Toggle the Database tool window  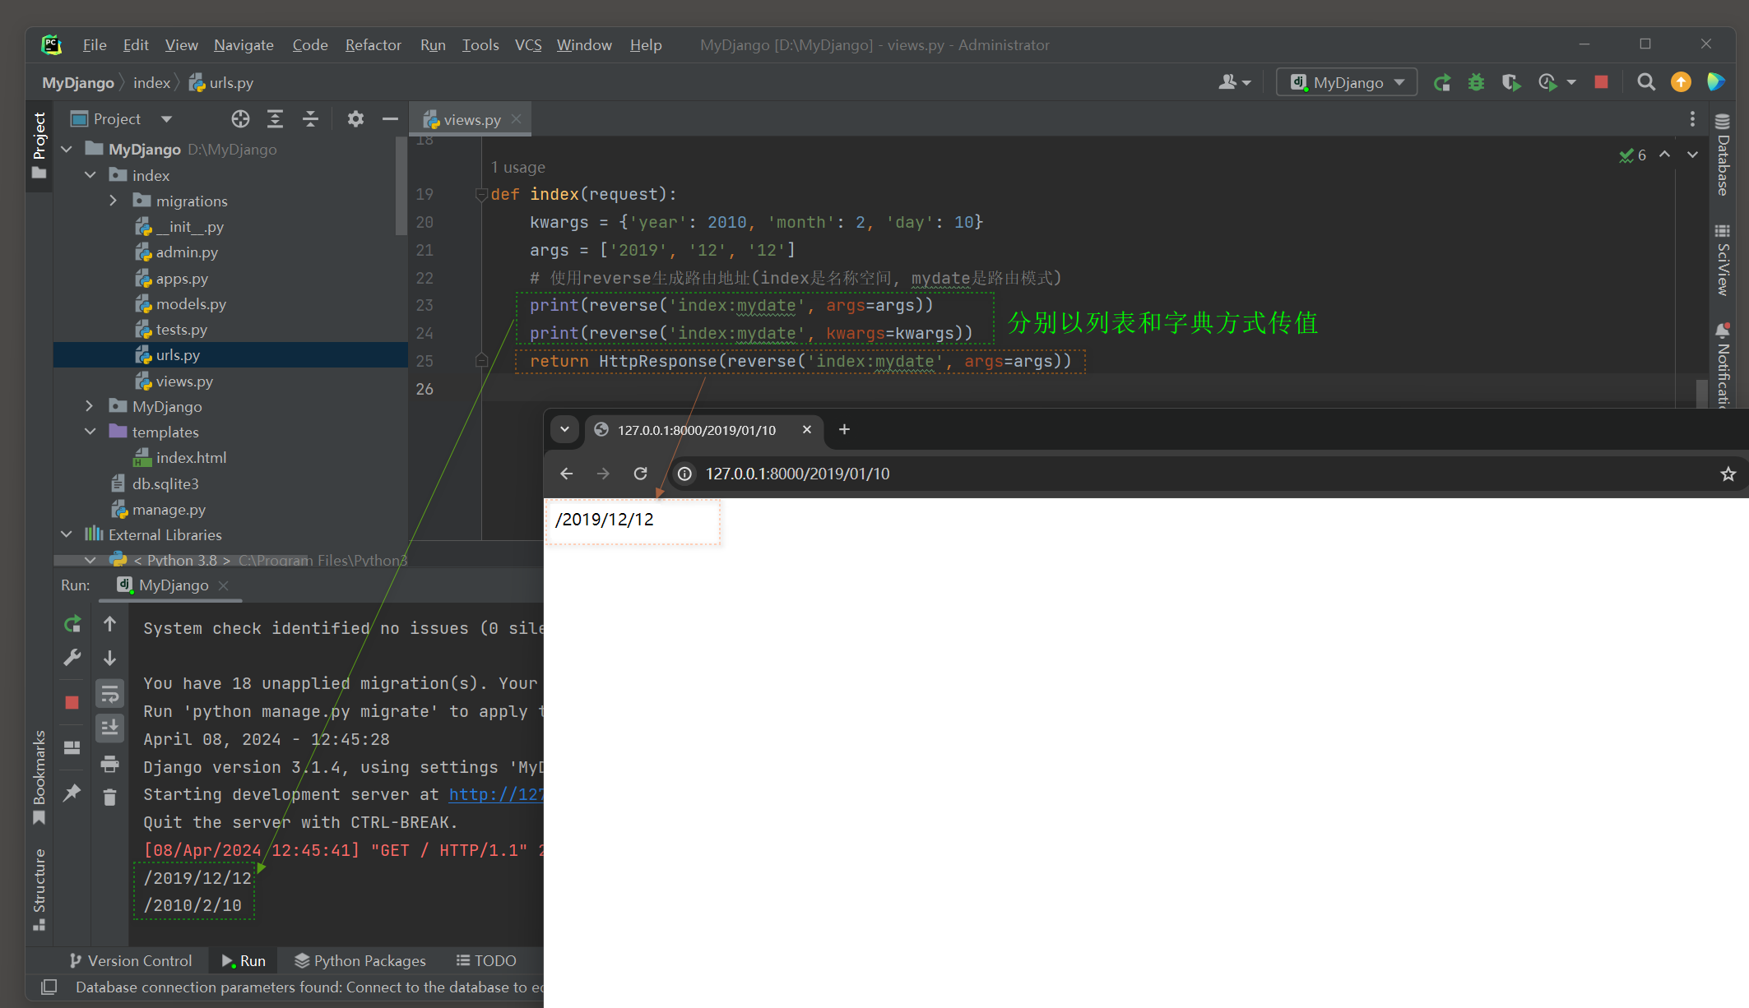(x=1723, y=155)
